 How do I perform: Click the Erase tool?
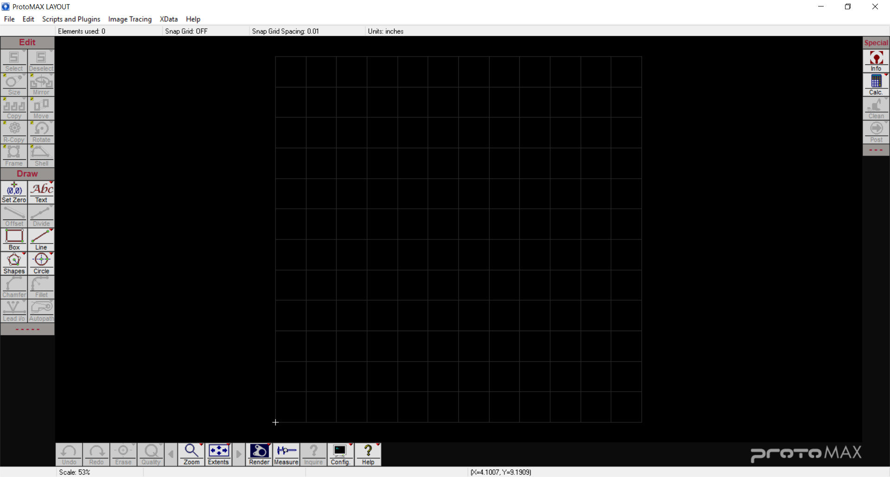pyautogui.click(x=123, y=454)
